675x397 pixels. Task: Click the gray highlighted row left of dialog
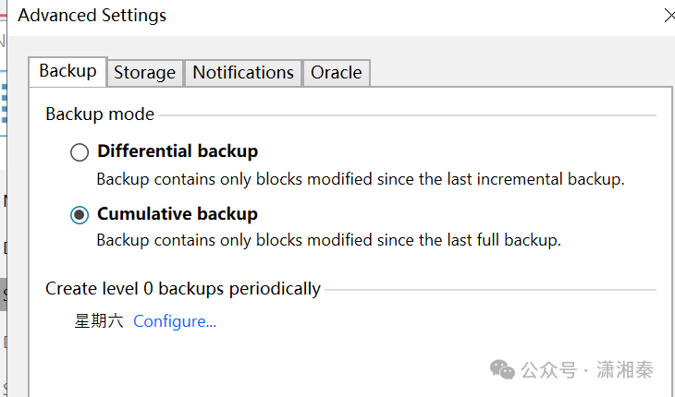(3, 294)
